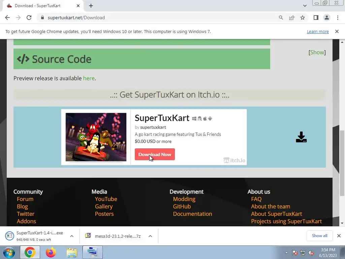Click the scrollbar down arrow
The height and width of the screenshot is (259, 345).
click(x=342, y=223)
